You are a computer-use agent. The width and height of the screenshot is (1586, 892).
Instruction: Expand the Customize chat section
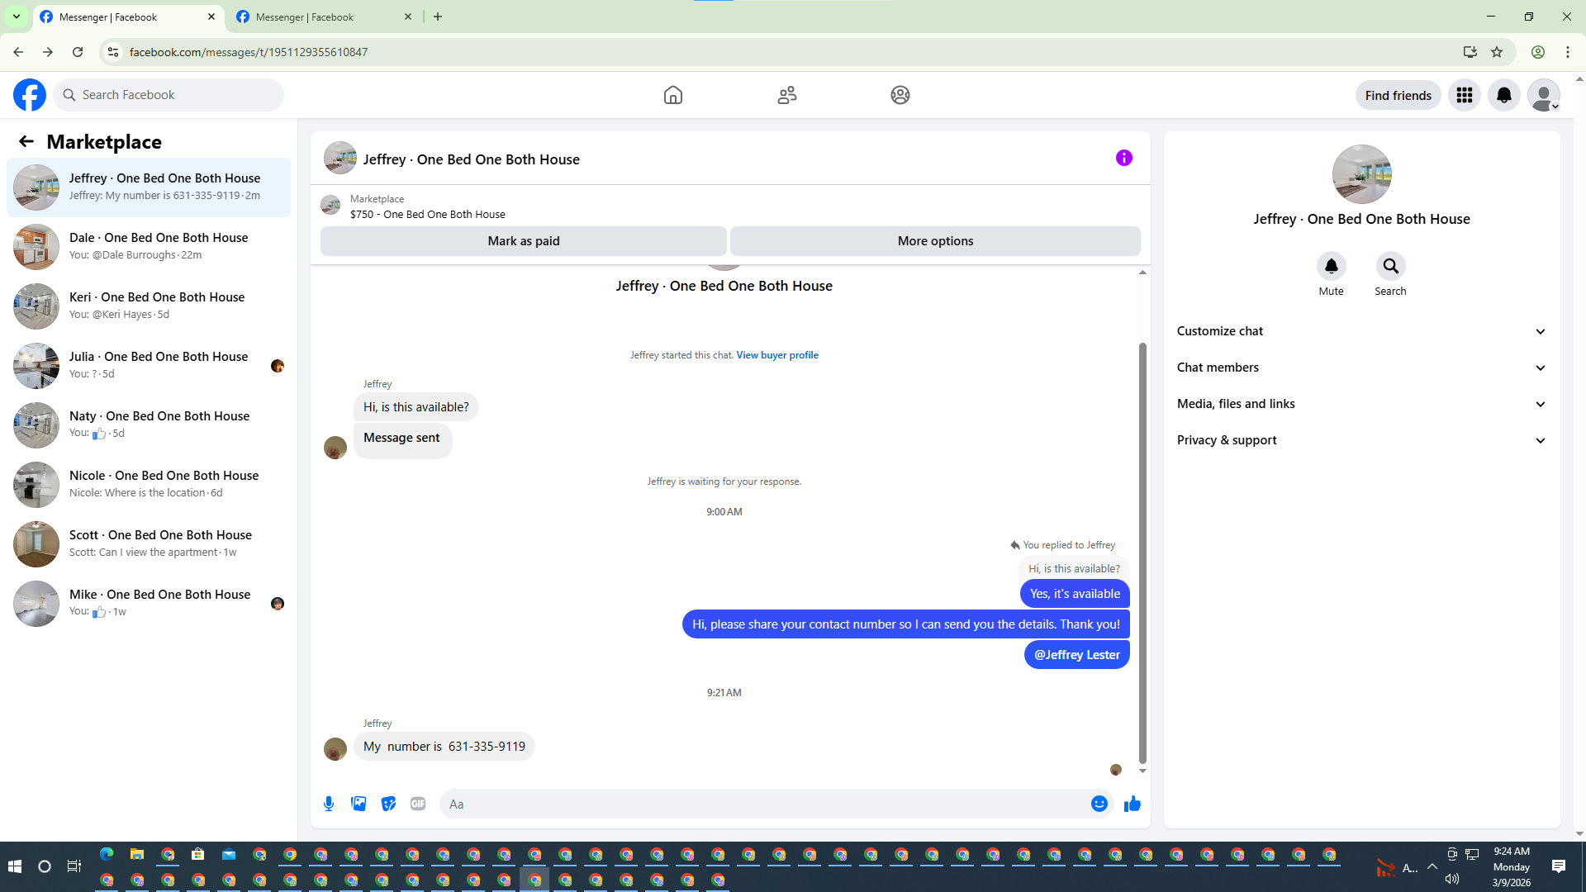(x=1361, y=331)
